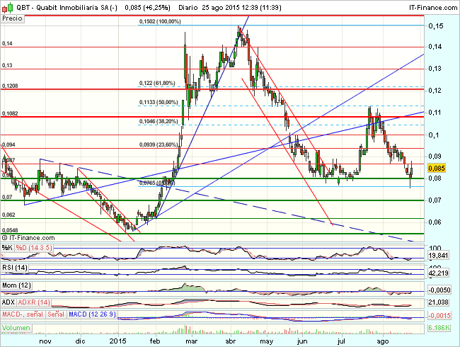This screenshot has width=460, height=347.
Task: Click the jun month marker on time axis
Action: coord(302,341)
